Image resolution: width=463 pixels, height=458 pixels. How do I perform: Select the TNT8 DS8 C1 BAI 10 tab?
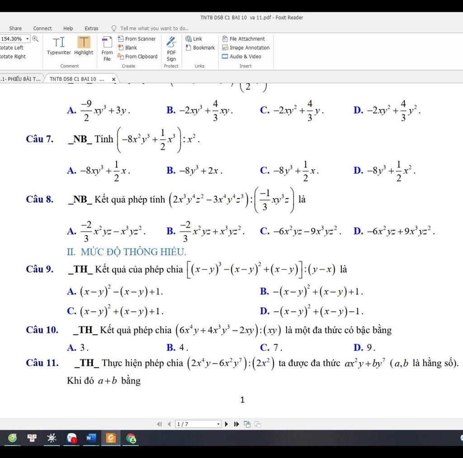pos(77,79)
